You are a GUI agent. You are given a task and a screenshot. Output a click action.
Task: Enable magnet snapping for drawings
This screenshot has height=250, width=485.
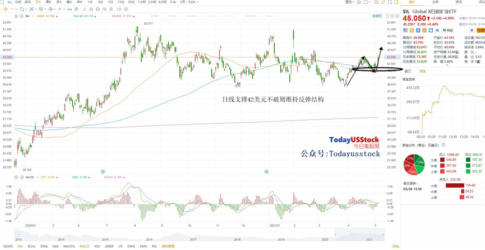91,9
